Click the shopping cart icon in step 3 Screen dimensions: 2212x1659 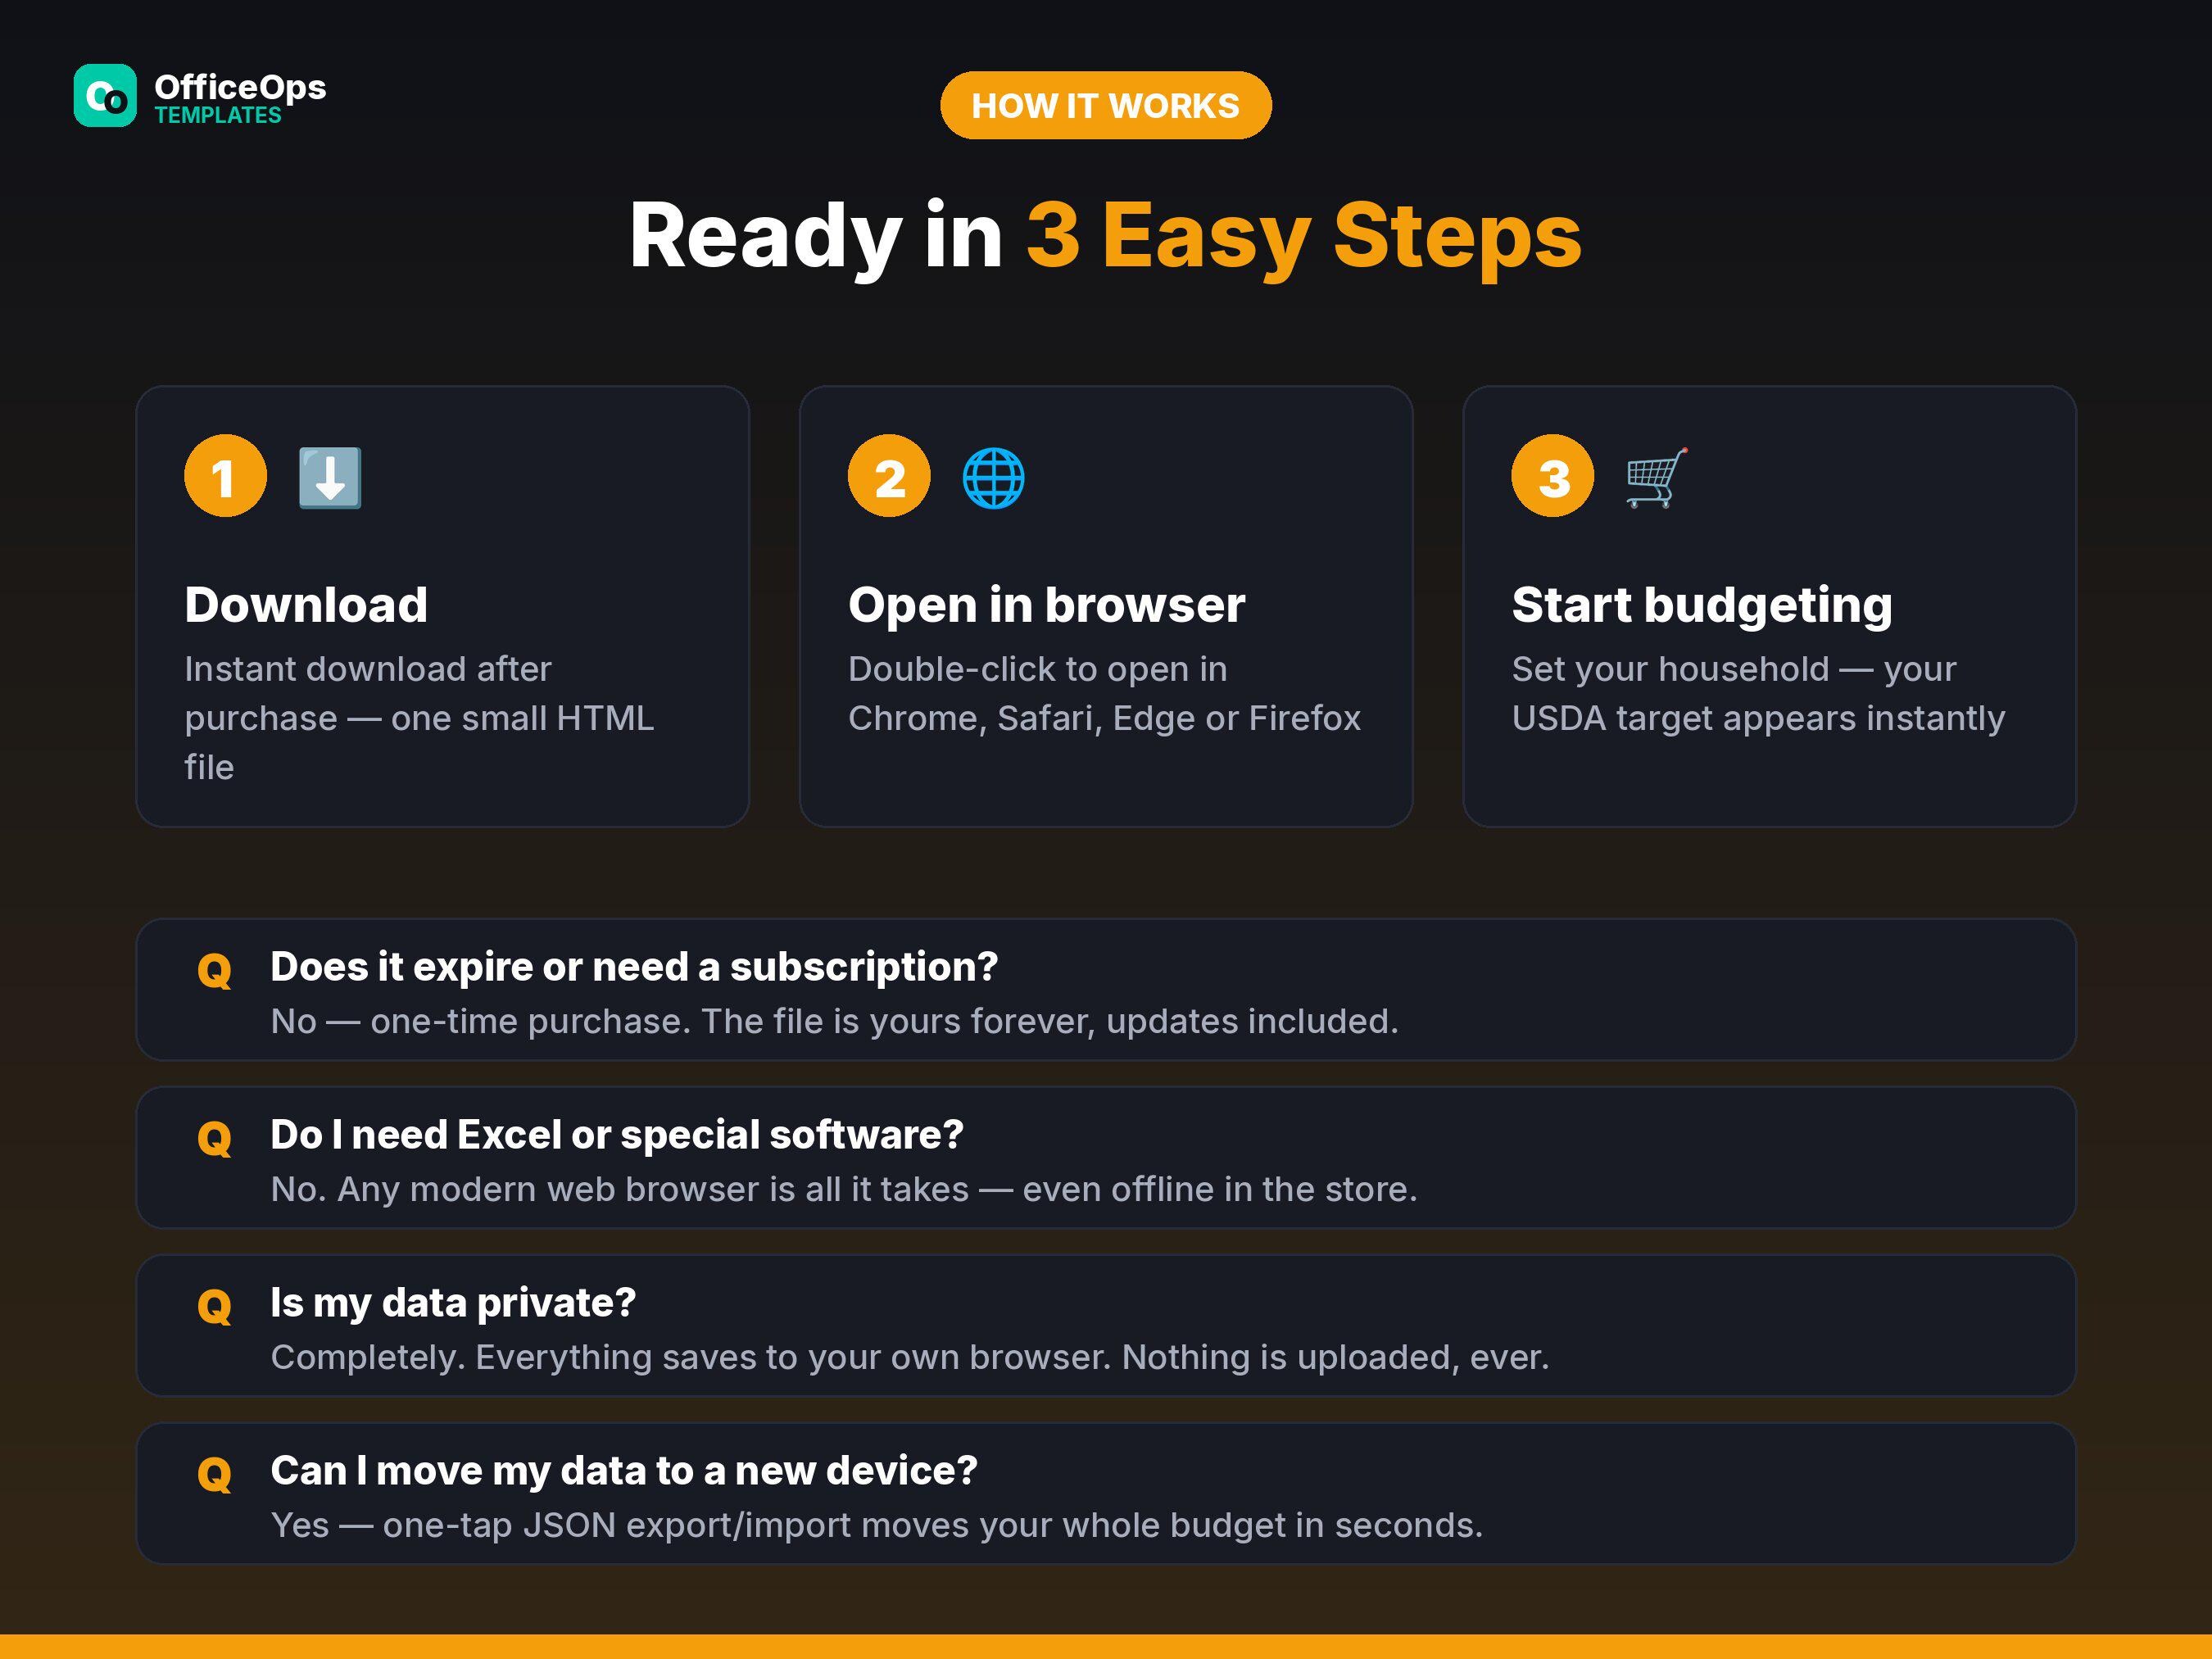coord(1657,477)
